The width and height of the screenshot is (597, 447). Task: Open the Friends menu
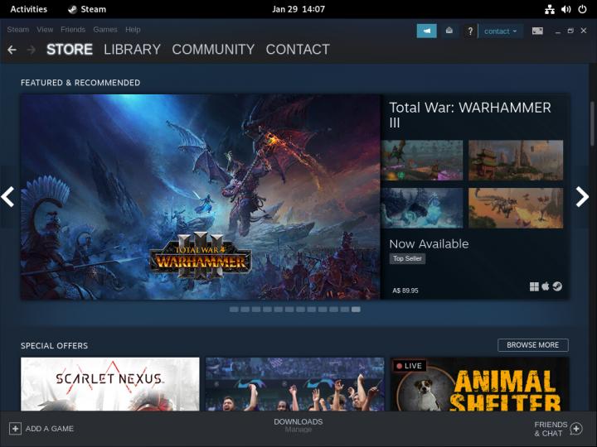pos(73,30)
